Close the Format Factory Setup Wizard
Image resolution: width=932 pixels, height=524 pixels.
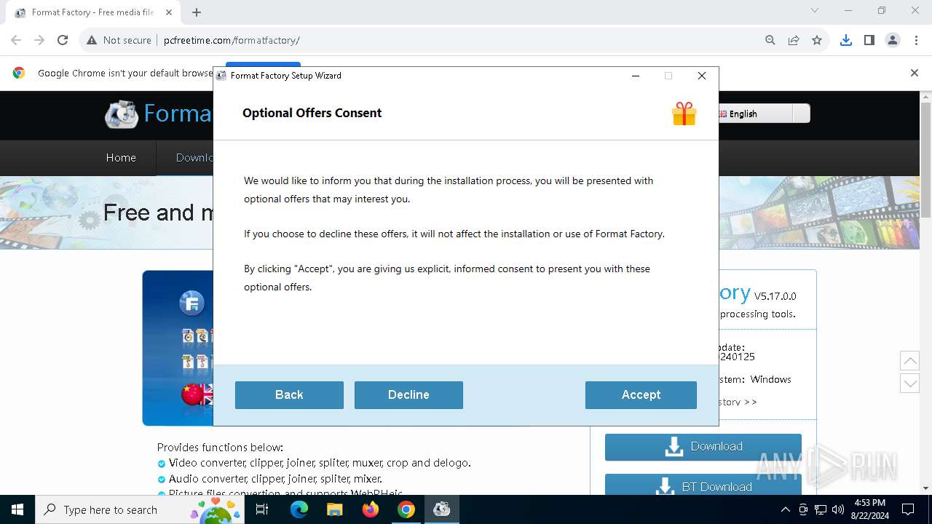point(702,76)
